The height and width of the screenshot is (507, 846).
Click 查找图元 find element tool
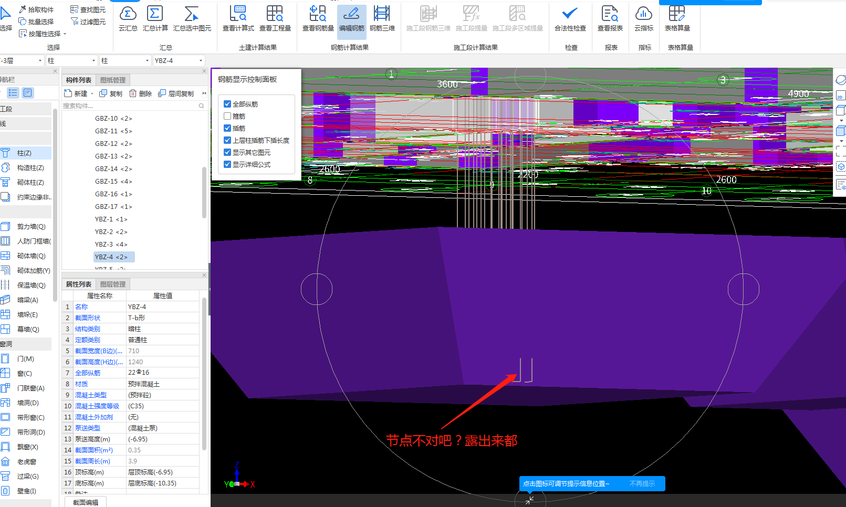[x=88, y=9]
